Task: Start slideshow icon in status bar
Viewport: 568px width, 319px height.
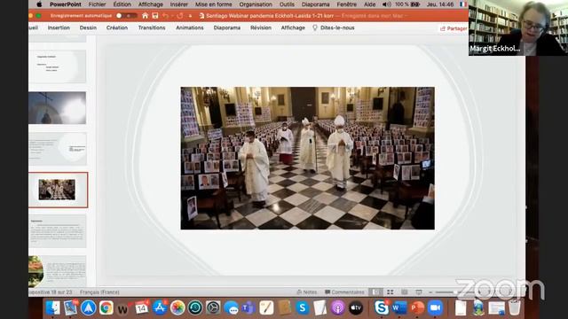Action: [419, 292]
